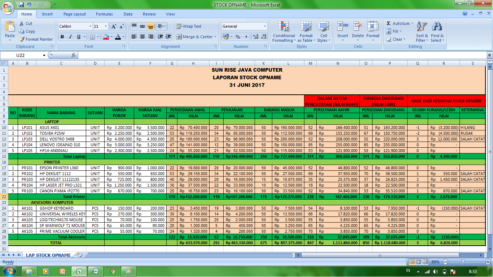Toggle Wrap Text option
The height and width of the screenshot is (277, 493).
point(189,26)
